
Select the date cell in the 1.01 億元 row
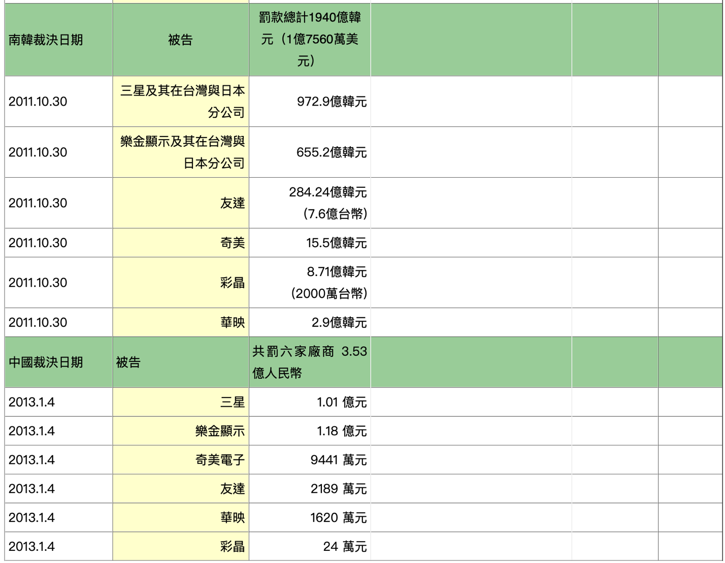[58, 402]
